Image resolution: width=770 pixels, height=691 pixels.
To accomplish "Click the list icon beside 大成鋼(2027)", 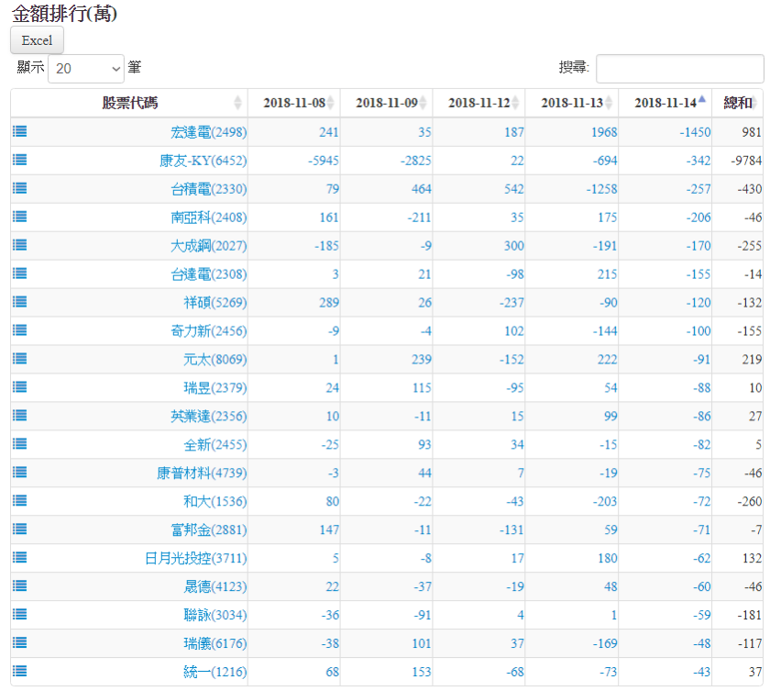I will point(19,245).
